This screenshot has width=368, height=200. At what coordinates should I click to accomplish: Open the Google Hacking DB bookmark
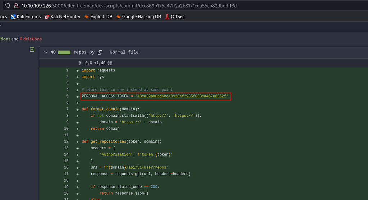point(138,17)
